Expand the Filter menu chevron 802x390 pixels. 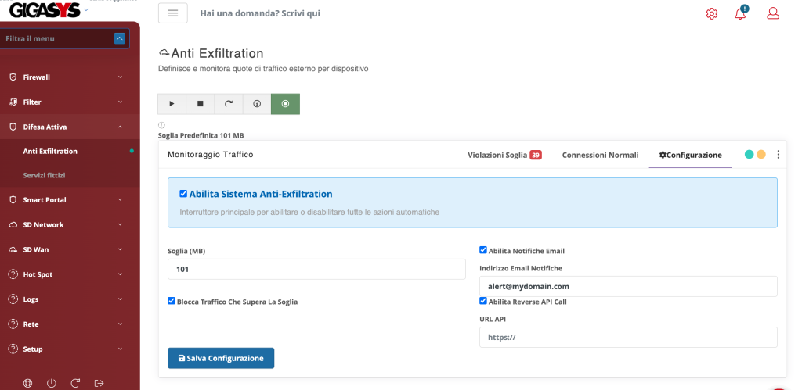(x=120, y=102)
